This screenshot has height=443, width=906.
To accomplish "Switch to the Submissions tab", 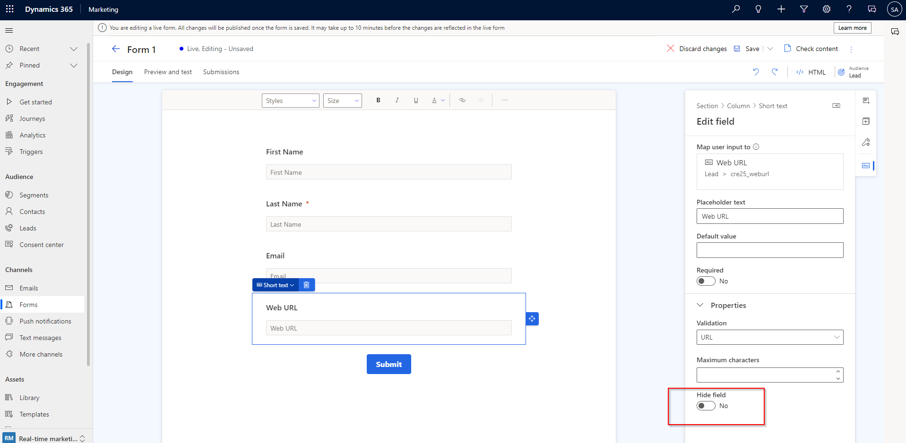I will tap(221, 72).
